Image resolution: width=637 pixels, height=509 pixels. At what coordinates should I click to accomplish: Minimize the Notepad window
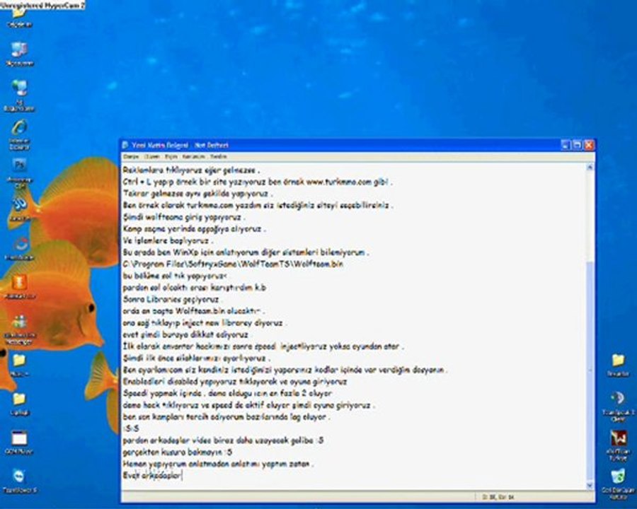tap(566, 145)
